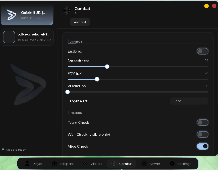Click the Aimbot subtitle under Combat
Viewport: 218px width, 170px height.
click(80, 13)
